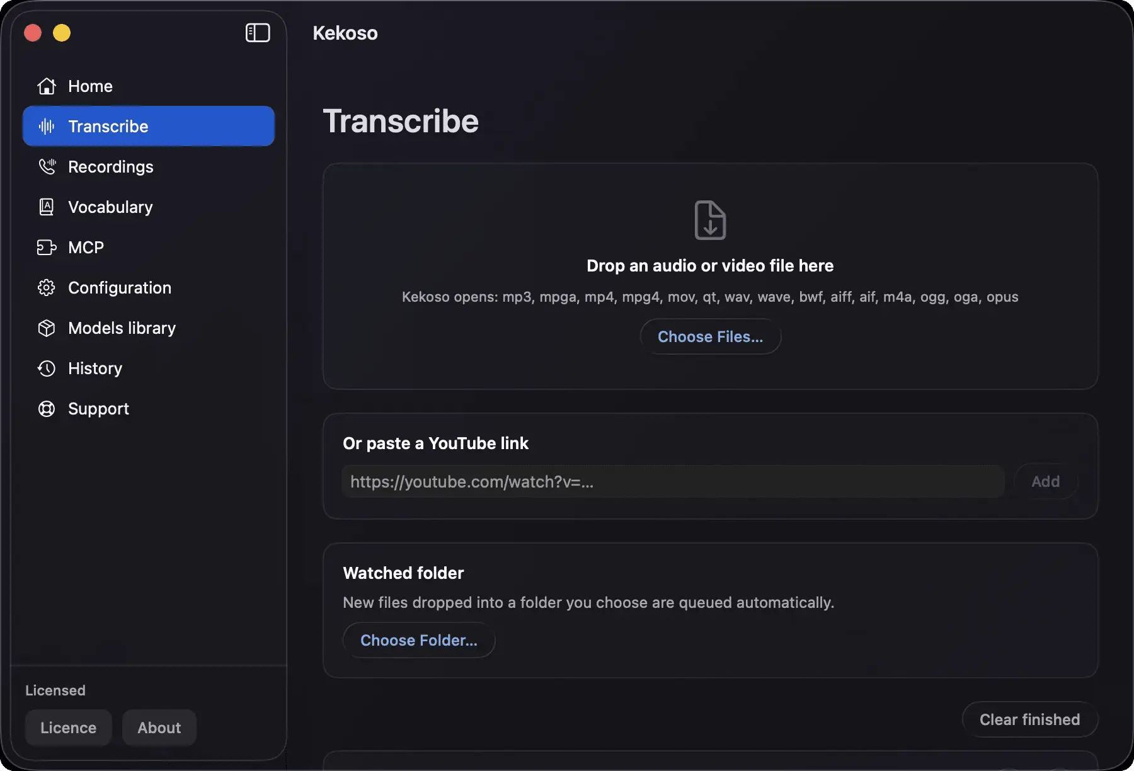The height and width of the screenshot is (771, 1134).
Task: Click the Support lifebuoy icon
Action: click(x=47, y=409)
